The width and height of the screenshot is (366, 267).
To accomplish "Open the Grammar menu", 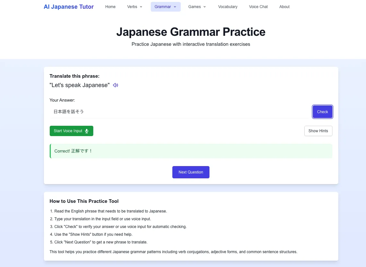I will pyautogui.click(x=165, y=7).
